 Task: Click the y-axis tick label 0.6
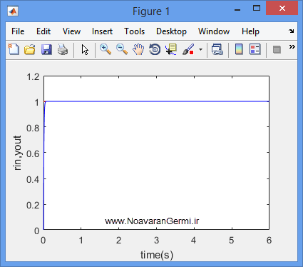(33, 153)
